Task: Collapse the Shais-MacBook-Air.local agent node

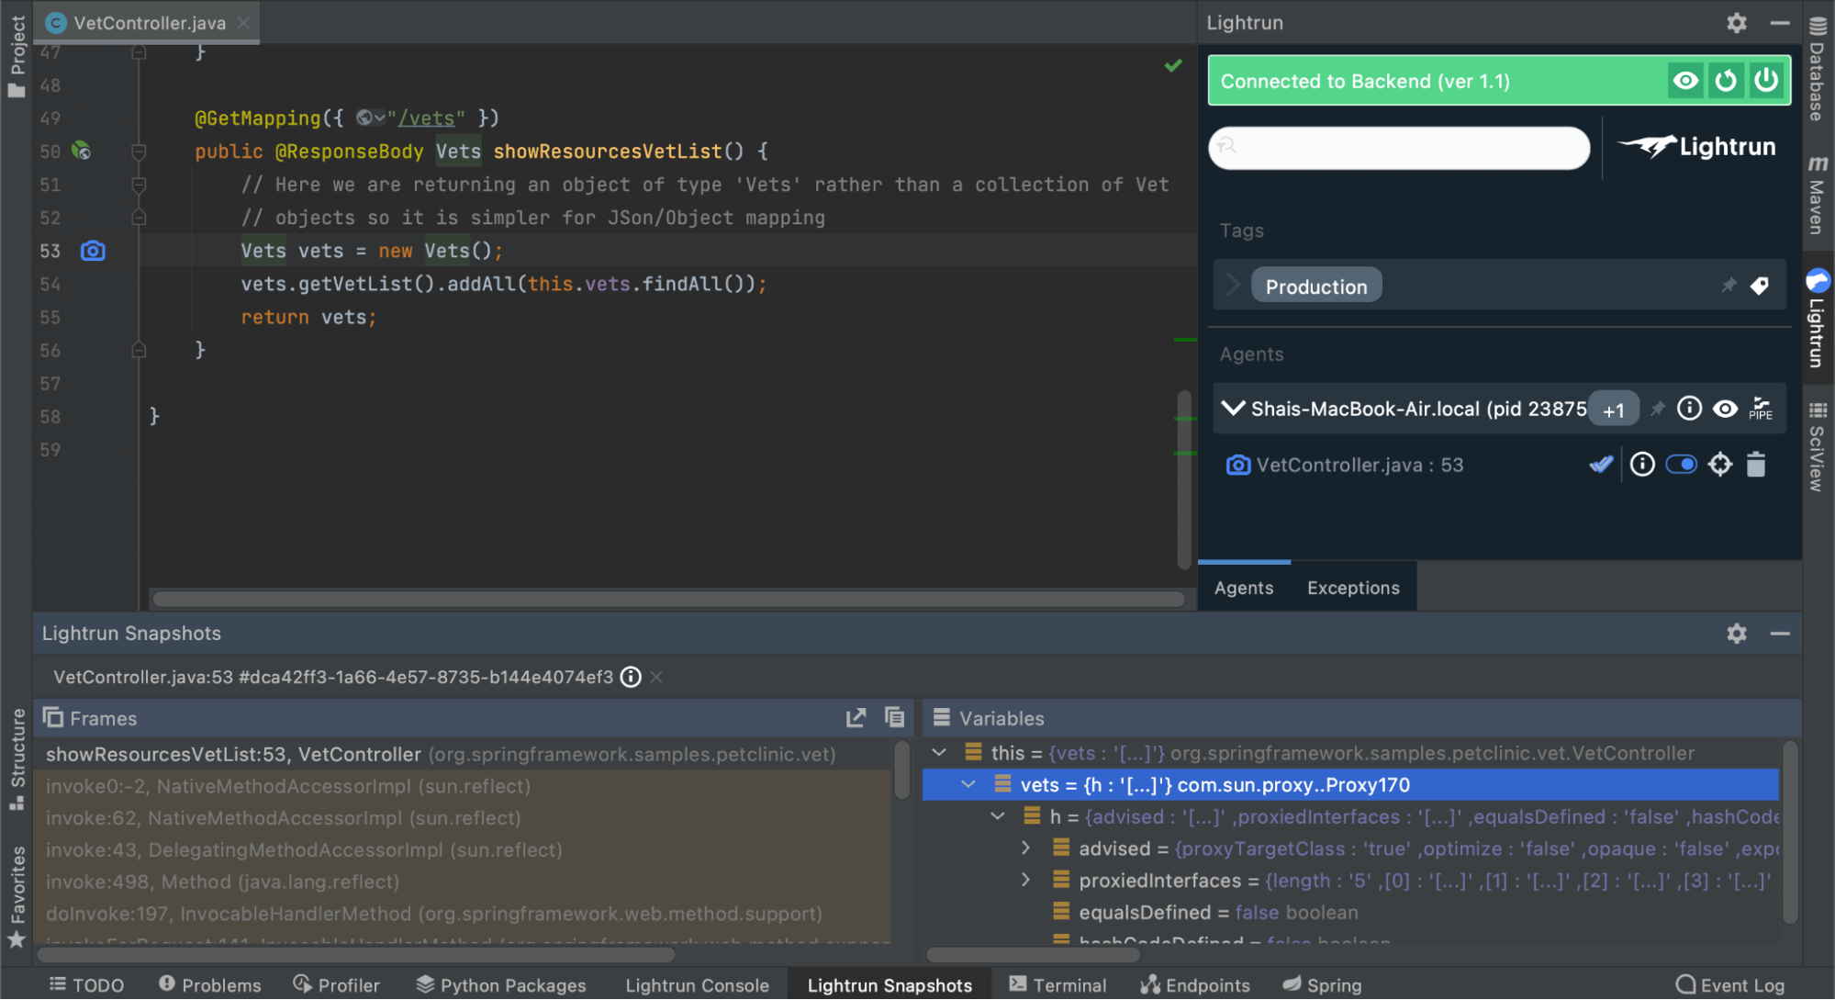Action: point(1233,409)
